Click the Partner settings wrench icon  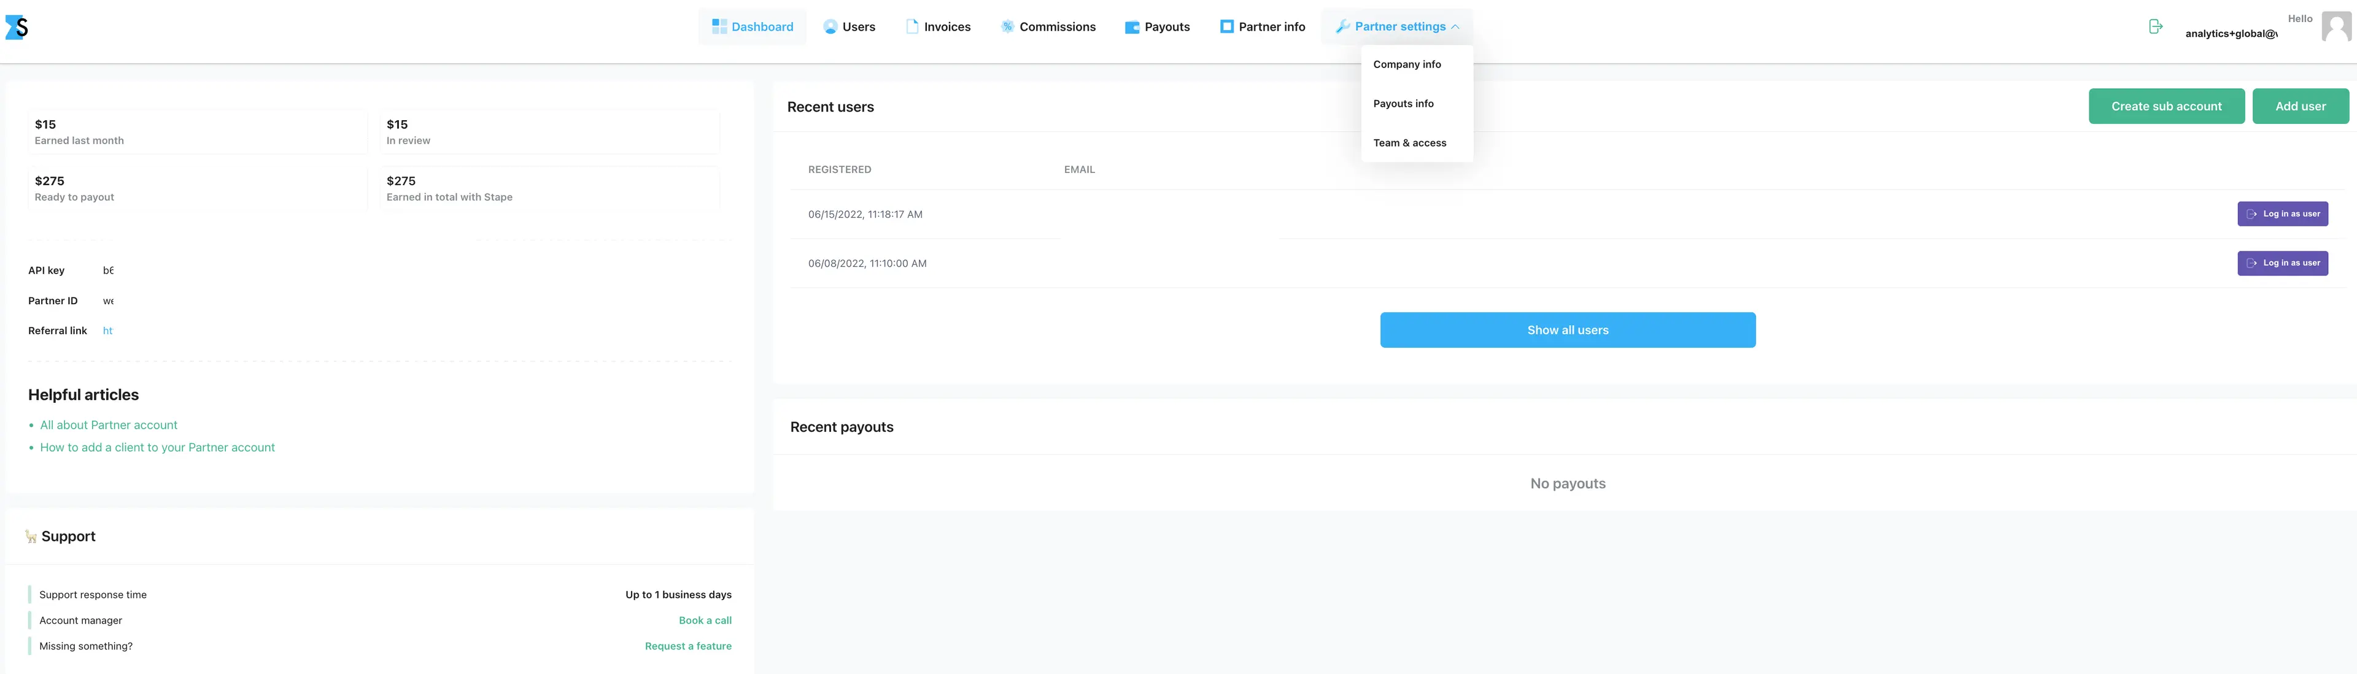(x=1342, y=26)
